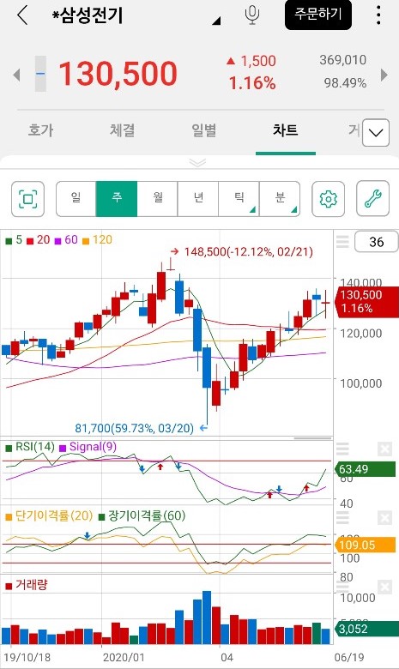Viewport: 399px width, 669px height.
Task: Switch to the 체결 tab
Action: coord(122,130)
